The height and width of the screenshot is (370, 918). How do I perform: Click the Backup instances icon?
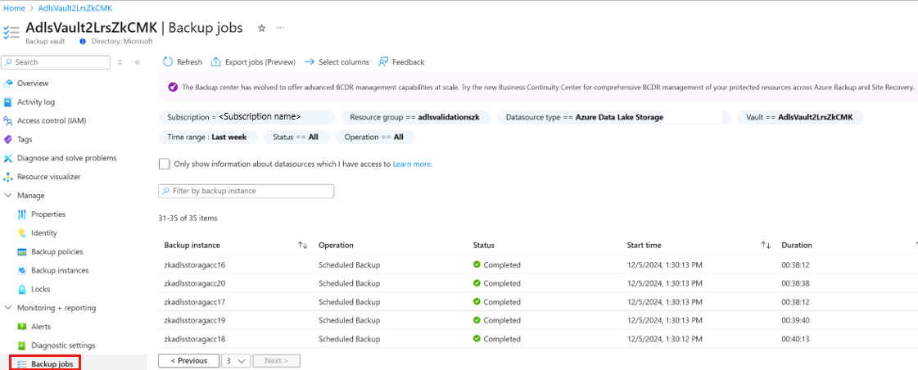[x=22, y=270]
